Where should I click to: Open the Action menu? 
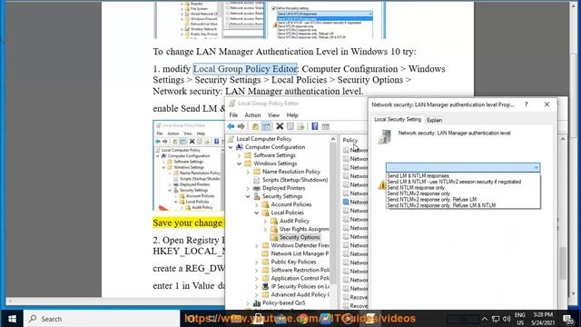pyautogui.click(x=252, y=115)
